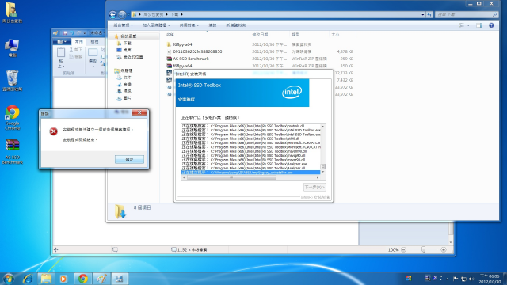This screenshot has height=285, width=507.
Task: Open Paint's quick access toolbar customize arrow
Action: pos(85,33)
